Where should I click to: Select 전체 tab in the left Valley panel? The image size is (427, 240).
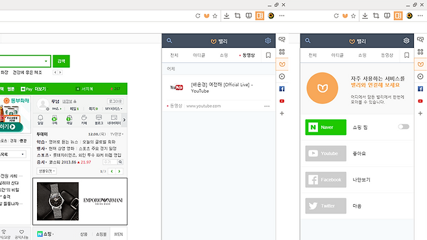coord(174,55)
